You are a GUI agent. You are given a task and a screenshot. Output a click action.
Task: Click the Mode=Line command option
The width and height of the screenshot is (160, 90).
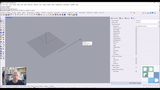pyautogui.click(x=23, y=10)
